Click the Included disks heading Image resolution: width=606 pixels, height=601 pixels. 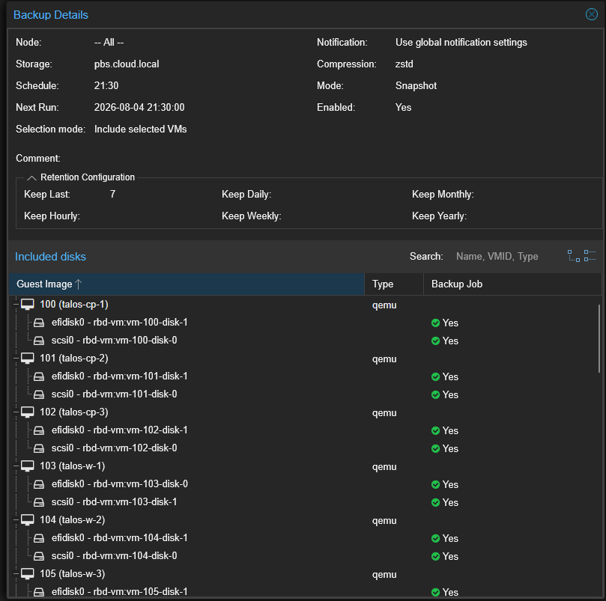tap(50, 257)
